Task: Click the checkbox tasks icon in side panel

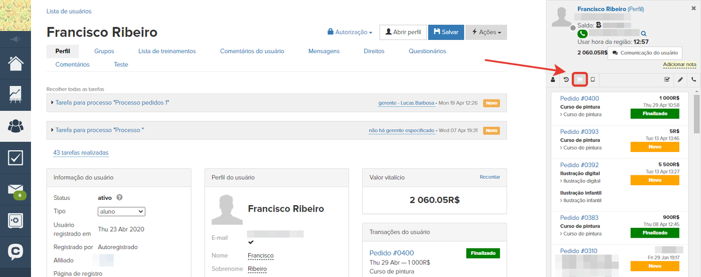Action: [x=667, y=79]
